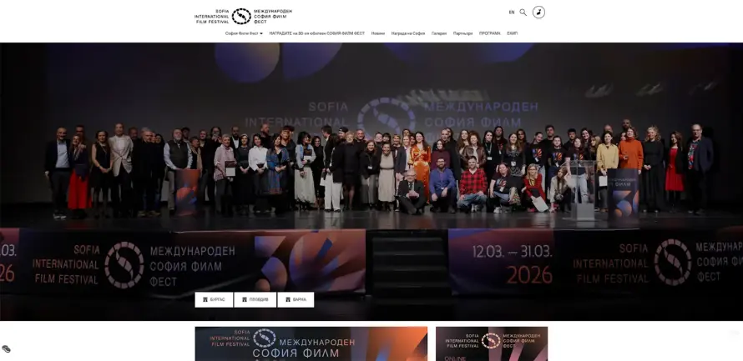
Task: Switch site language to EN
Action: (x=512, y=13)
